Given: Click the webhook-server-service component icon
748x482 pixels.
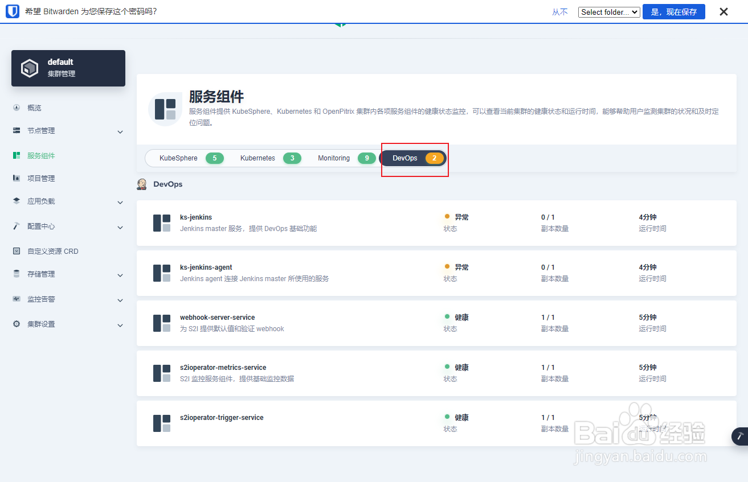Looking at the screenshot, I should coord(162,323).
